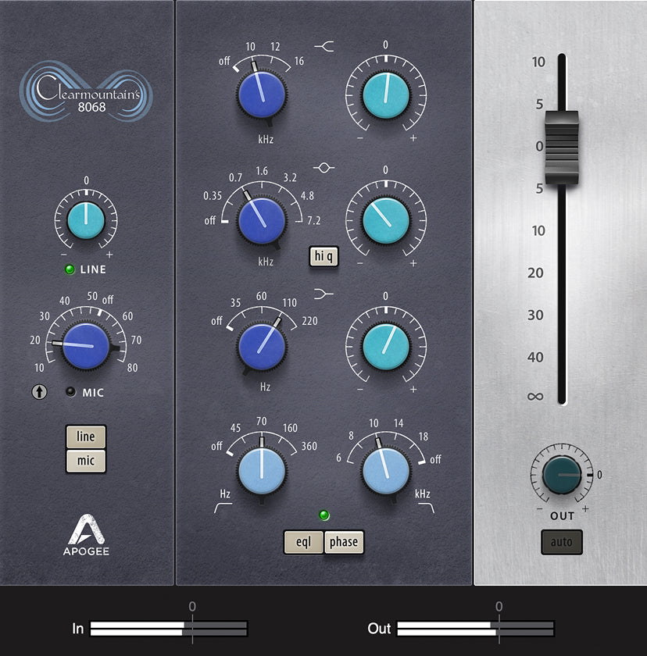Toggle the hi q button

click(323, 256)
